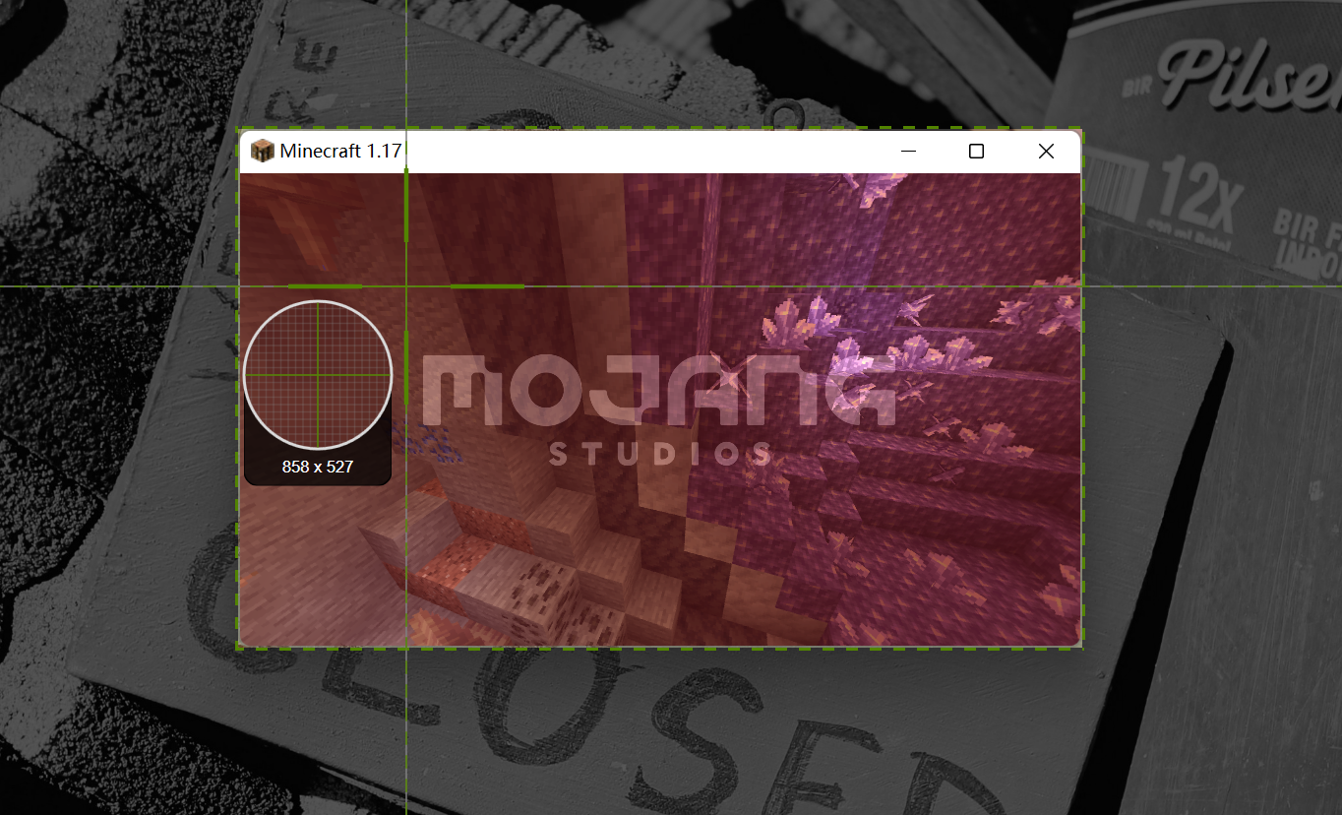Click the "Minecraft 1.17" title text
The width and height of the screenshot is (1342, 815).
[x=340, y=151]
